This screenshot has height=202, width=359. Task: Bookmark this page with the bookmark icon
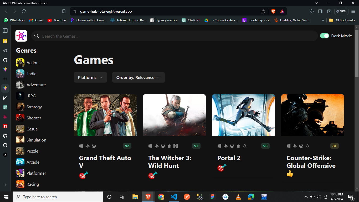pos(64,11)
